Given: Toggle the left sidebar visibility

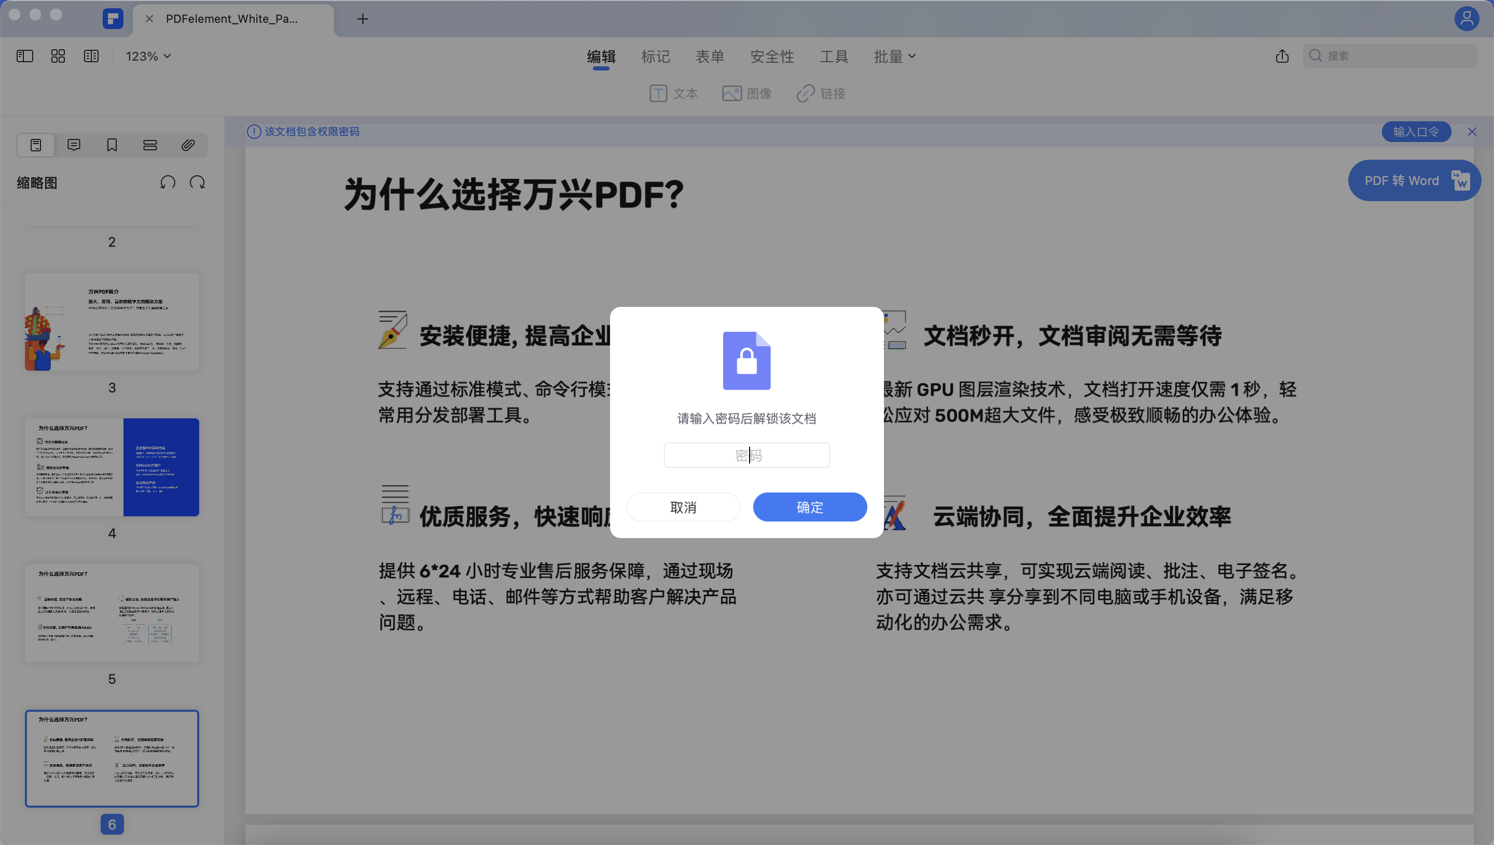Looking at the screenshot, I should tap(24, 55).
